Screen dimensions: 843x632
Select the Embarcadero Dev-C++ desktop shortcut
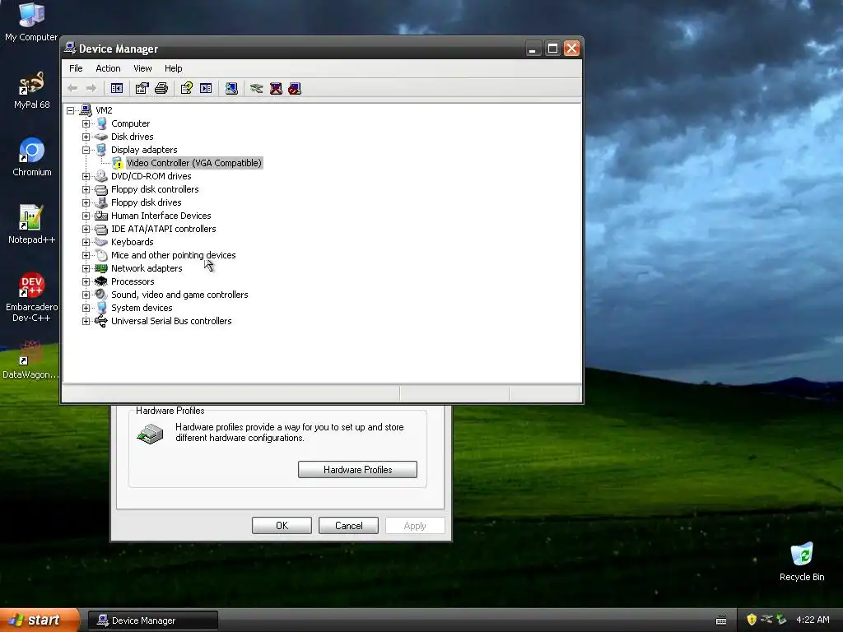31,296
